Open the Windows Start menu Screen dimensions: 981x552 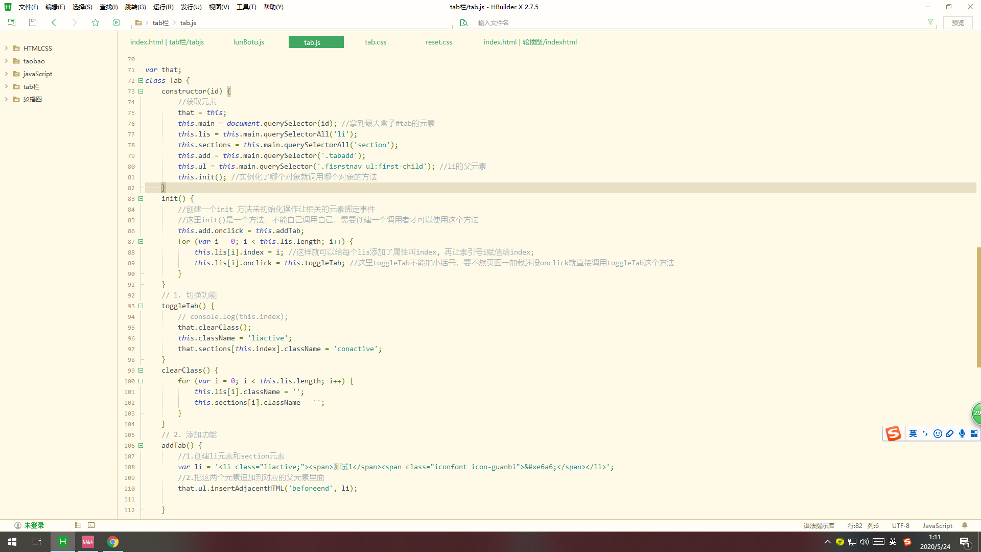pos(12,542)
